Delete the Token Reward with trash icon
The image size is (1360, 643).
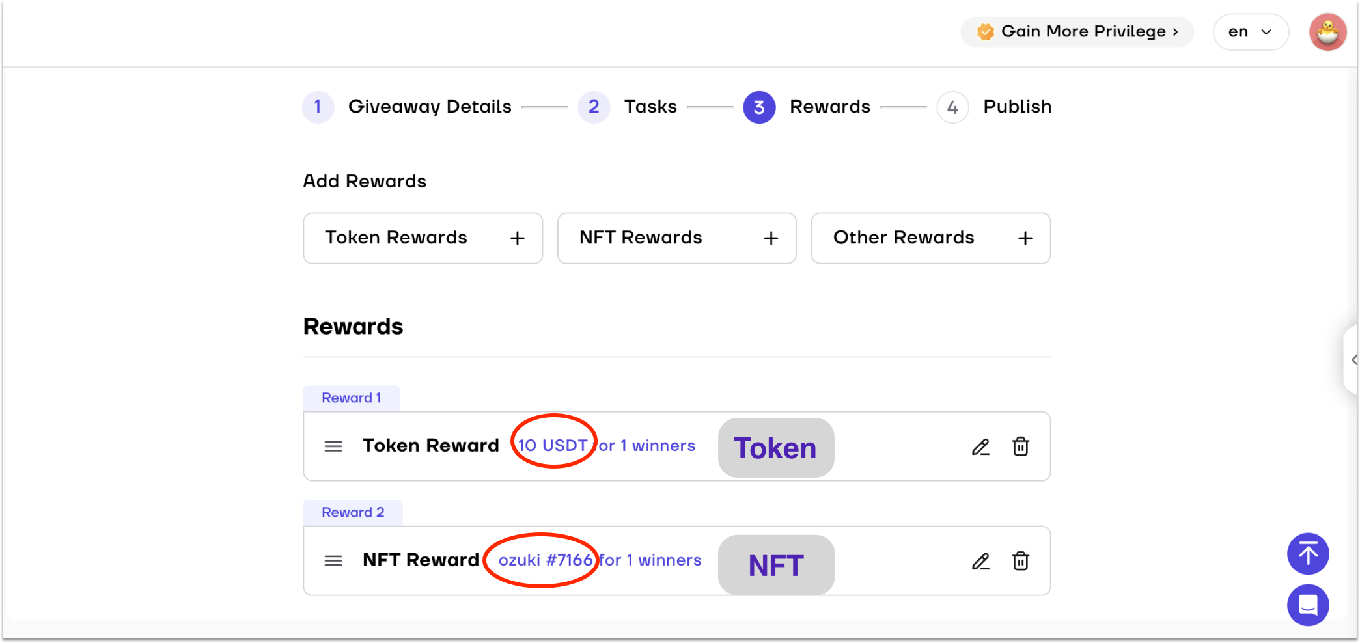1020,446
